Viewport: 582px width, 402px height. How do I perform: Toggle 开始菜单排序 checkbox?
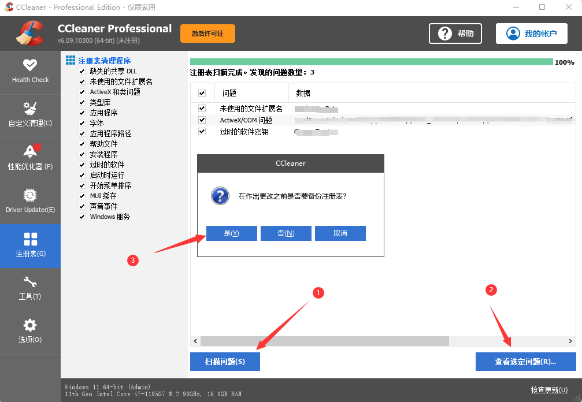[82, 185]
